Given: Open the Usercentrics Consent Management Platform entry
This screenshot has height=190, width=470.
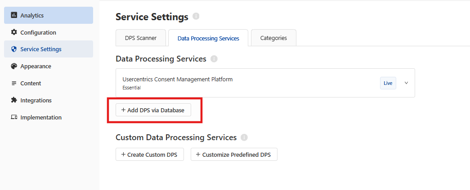Looking at the screenshot, I should (x=265, y=83).
